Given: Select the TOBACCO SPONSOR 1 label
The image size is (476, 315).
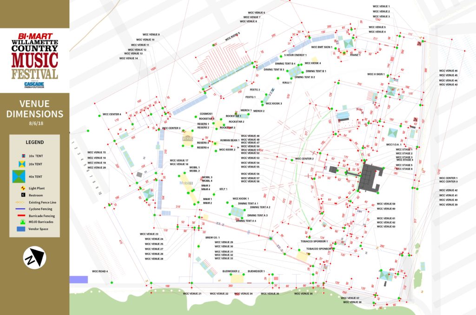Looking at the screenshot, I should pos(314,241).
